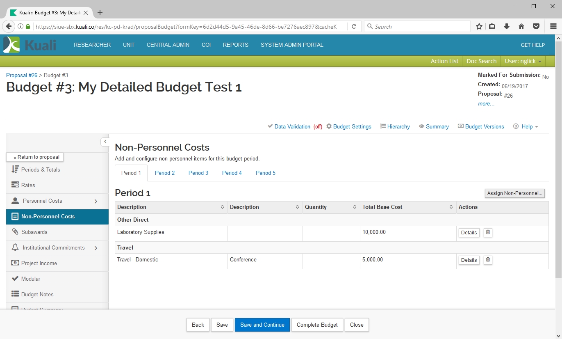Image resolution: width=562 pixels, height=339 pixels.
Task: Toggle Data Validation on
Action: 292,126
